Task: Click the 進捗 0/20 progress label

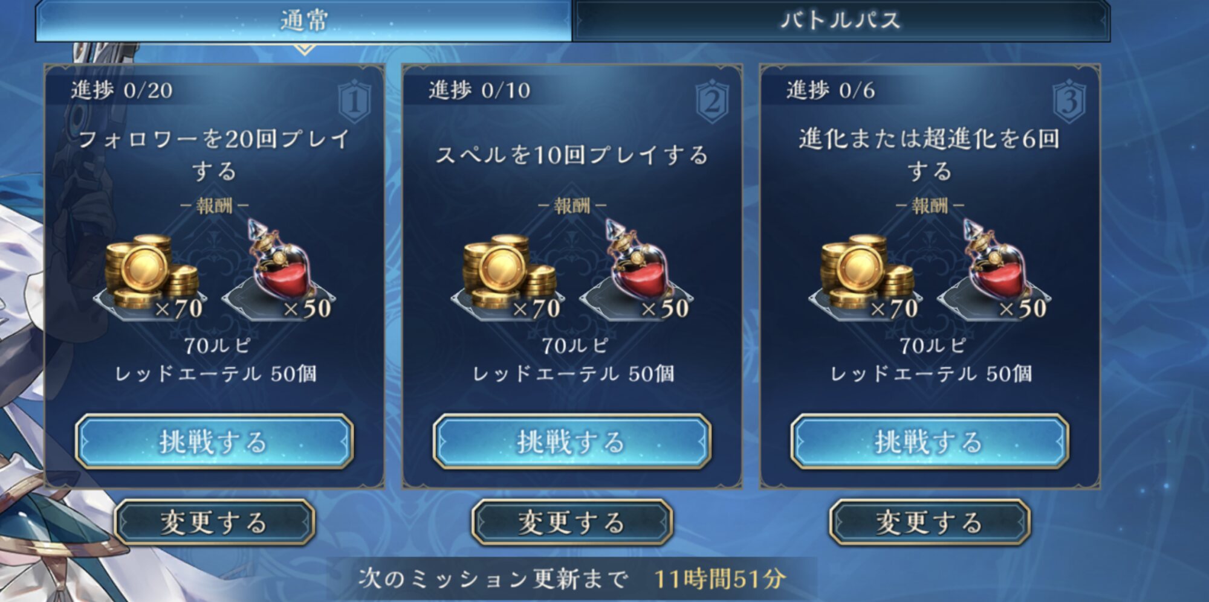Action: 122,91
